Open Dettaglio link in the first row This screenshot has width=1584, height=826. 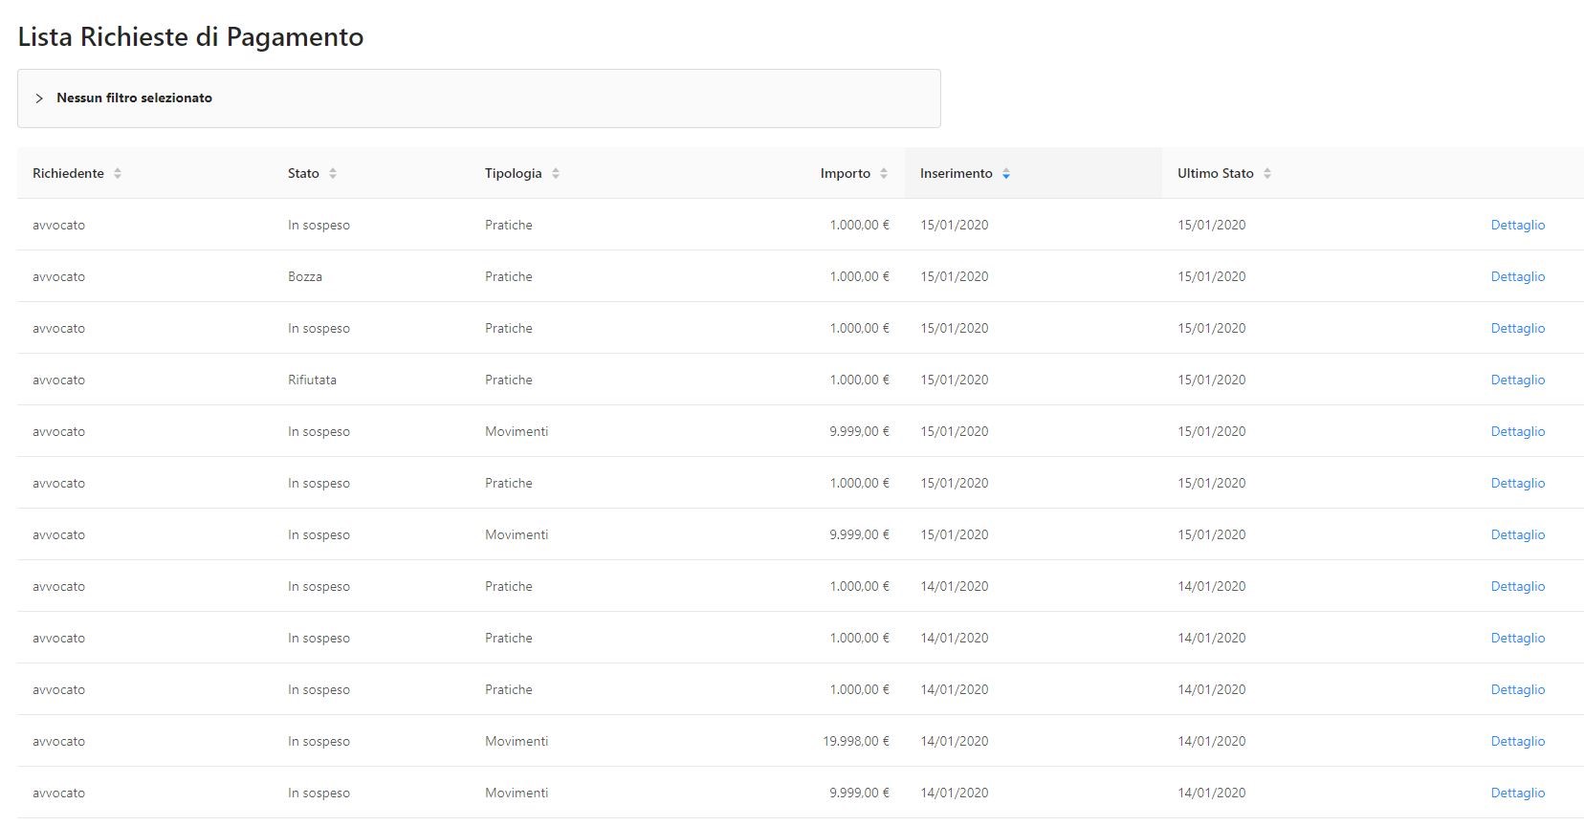tap(1517, 225)
